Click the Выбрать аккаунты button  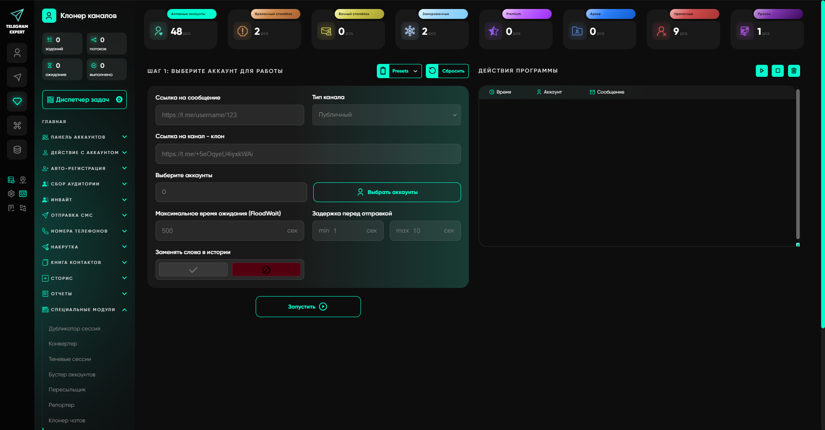[387, 192]
